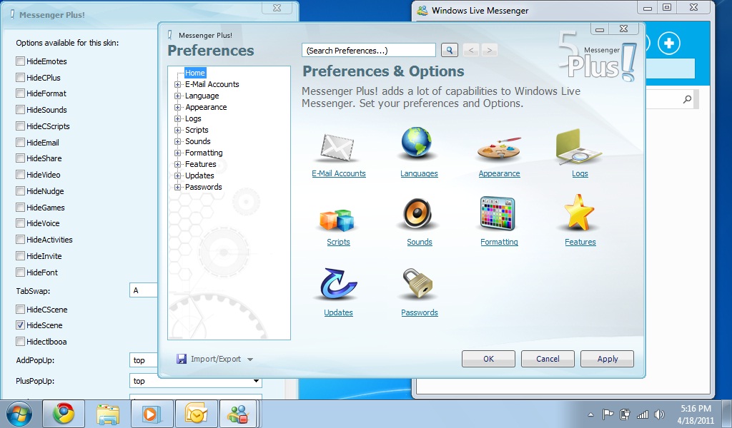Expand the Formatting tree node

177,153
